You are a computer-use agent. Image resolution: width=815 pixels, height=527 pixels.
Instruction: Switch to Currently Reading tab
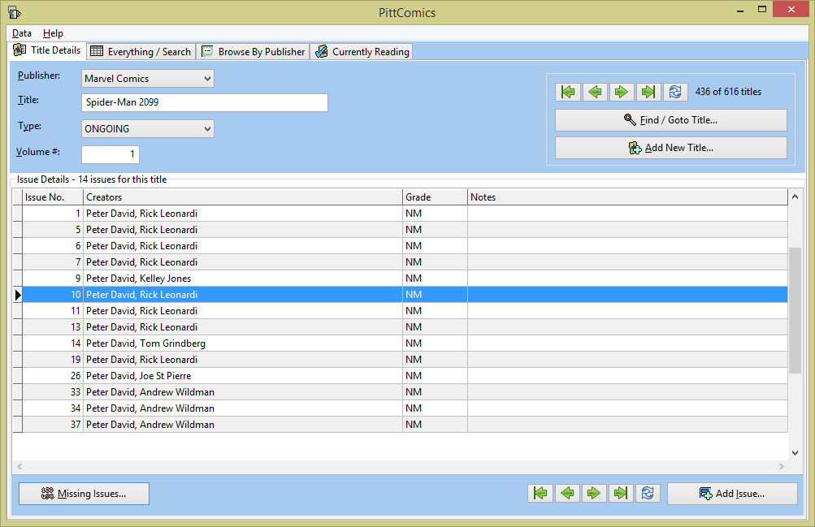click(362, 51)
